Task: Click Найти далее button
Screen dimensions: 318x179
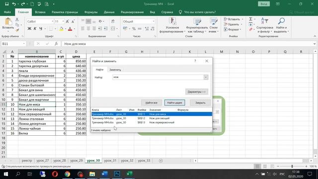Action: [x=174, y=103]
